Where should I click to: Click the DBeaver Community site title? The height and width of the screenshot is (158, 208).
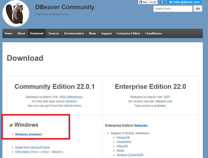(65, 7)
